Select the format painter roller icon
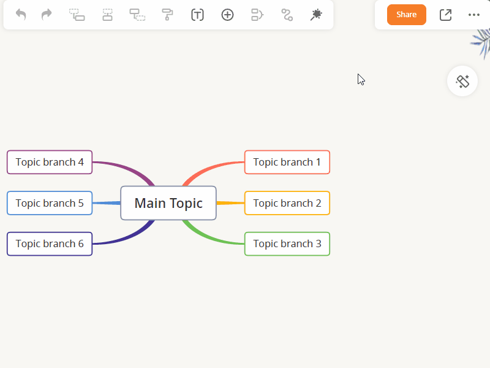This screenshot has height=368, width=490. click(x=167, y=15)
